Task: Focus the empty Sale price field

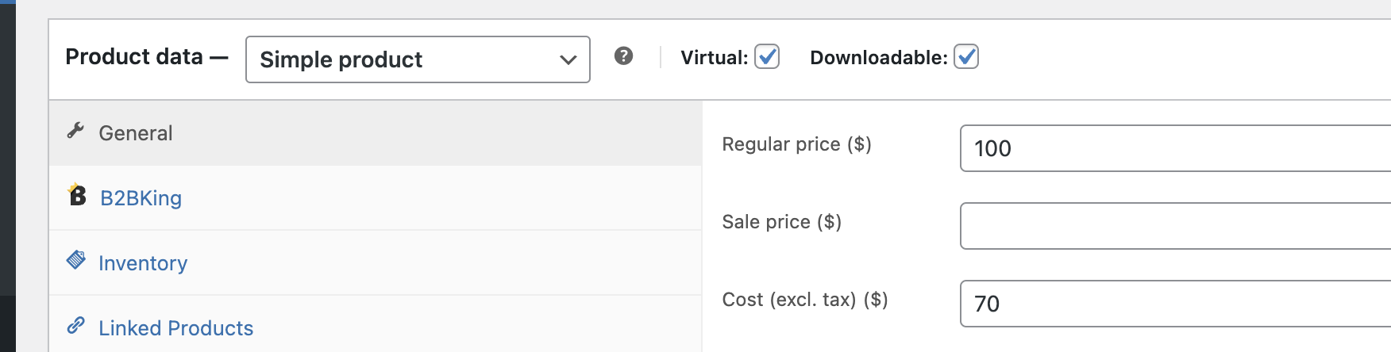Action: click(1175, 226)
